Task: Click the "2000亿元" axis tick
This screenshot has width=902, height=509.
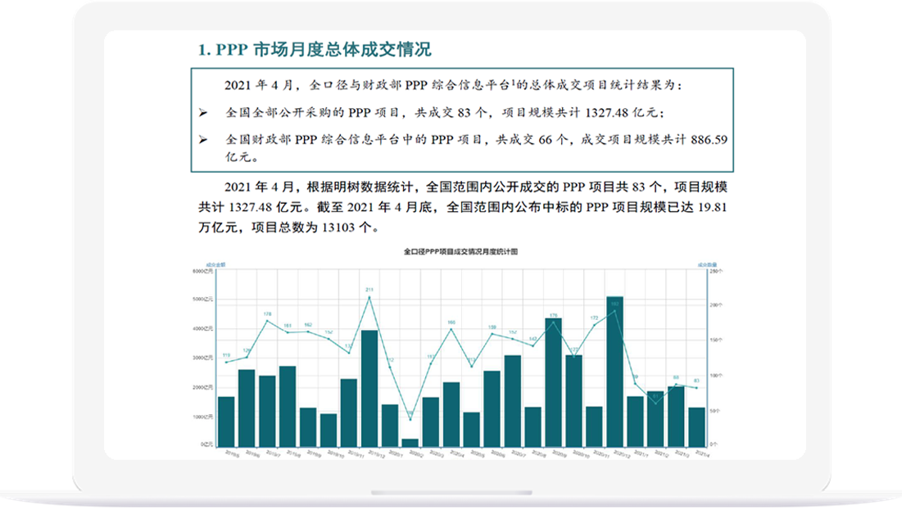Action: click(x=202, y=387)
